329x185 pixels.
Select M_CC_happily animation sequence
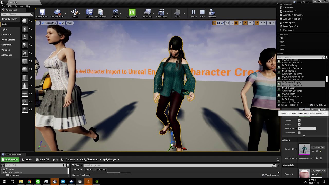[301, 89]
